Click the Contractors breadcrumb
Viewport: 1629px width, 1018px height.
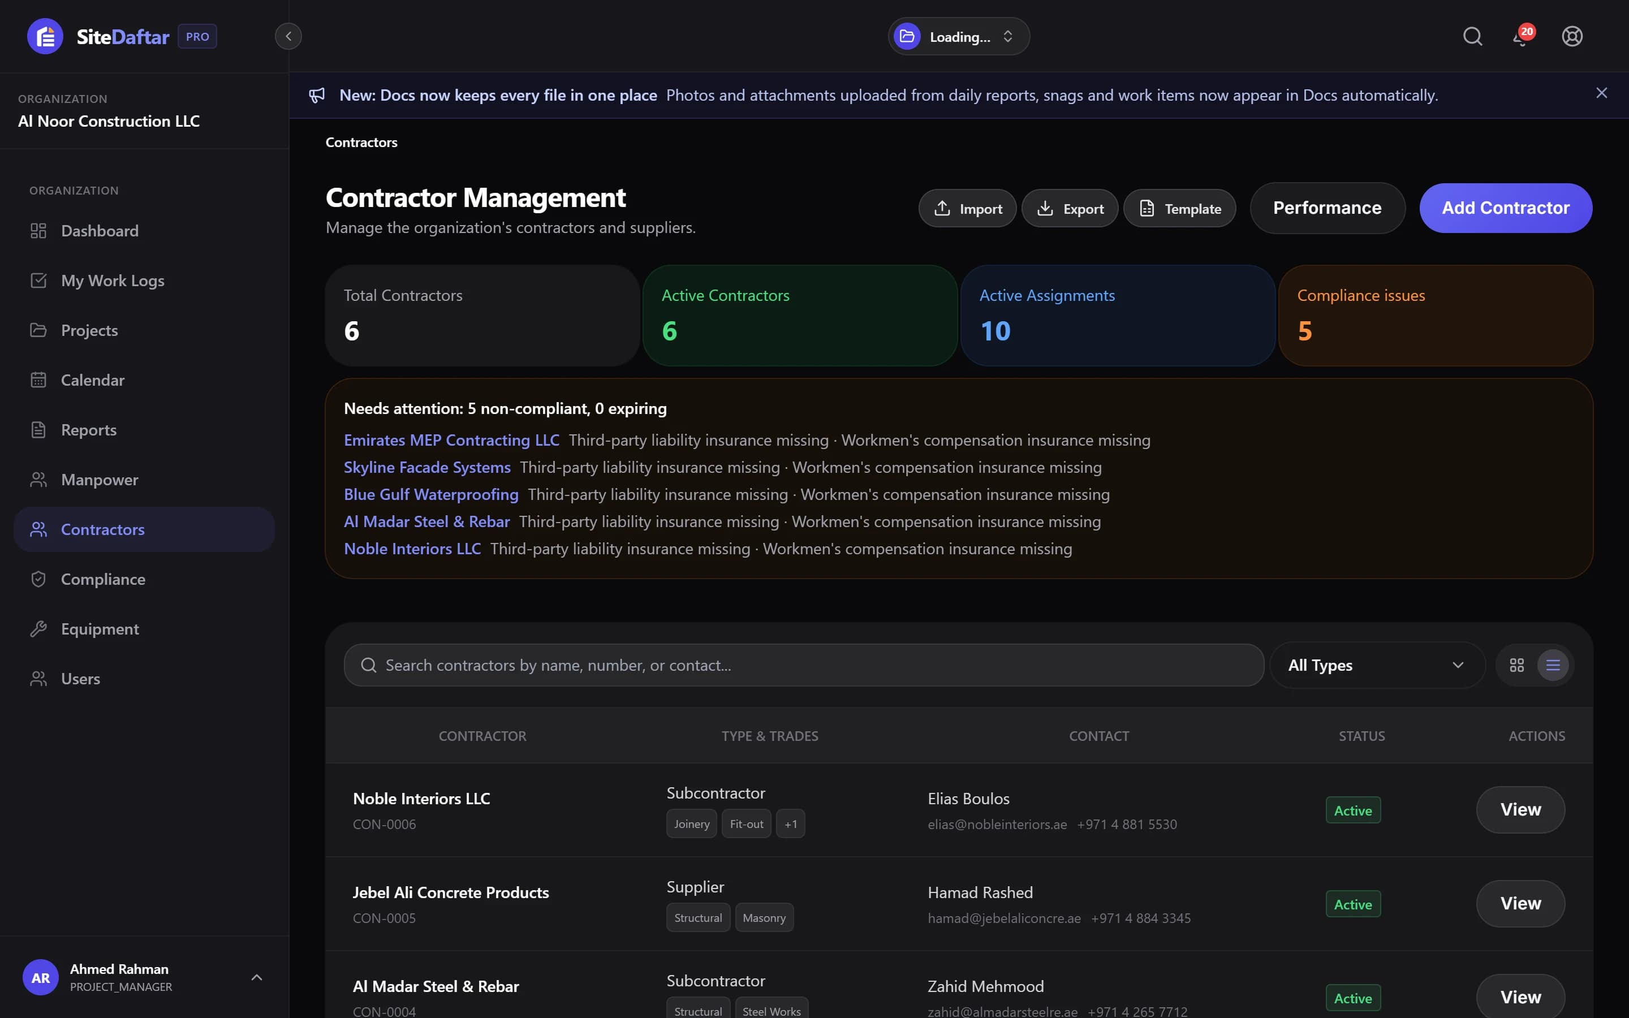361,143
